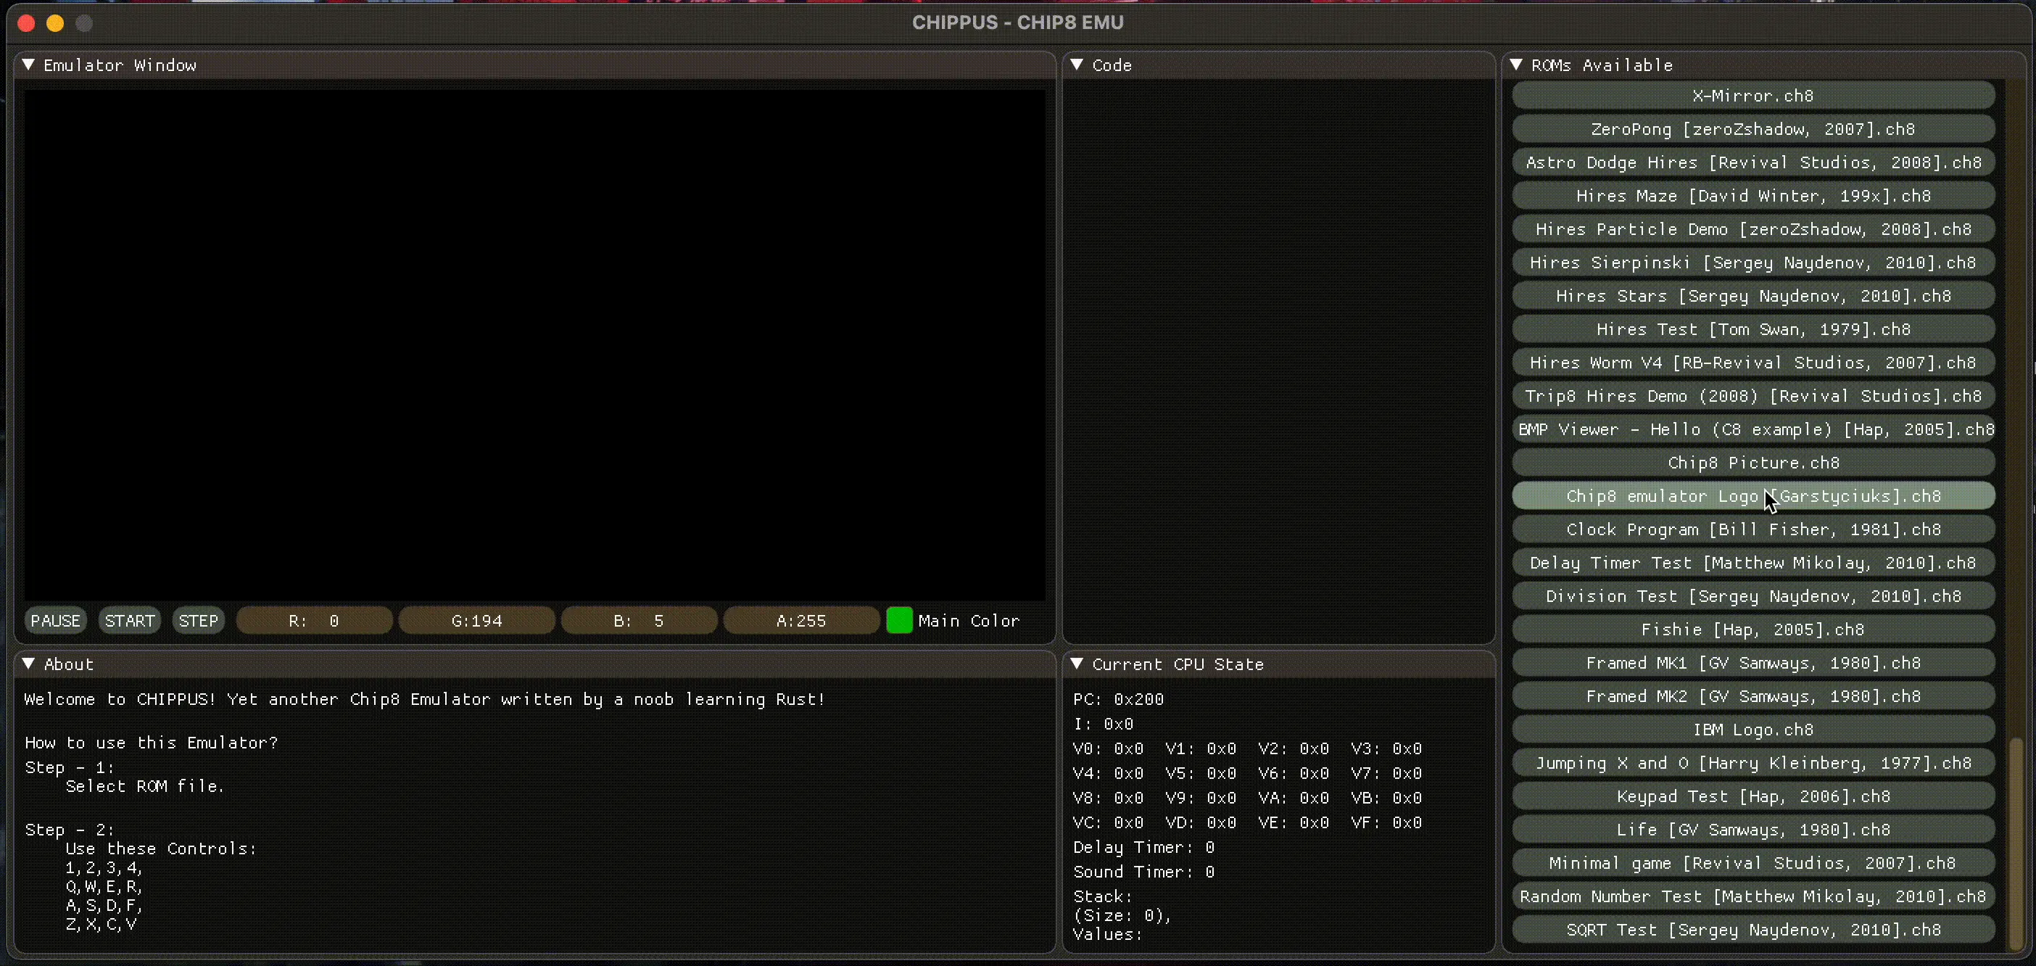Collapse the Emulator Window panel
The height and width of the screenshot is (966, 2036).
(x=29, y=65)
